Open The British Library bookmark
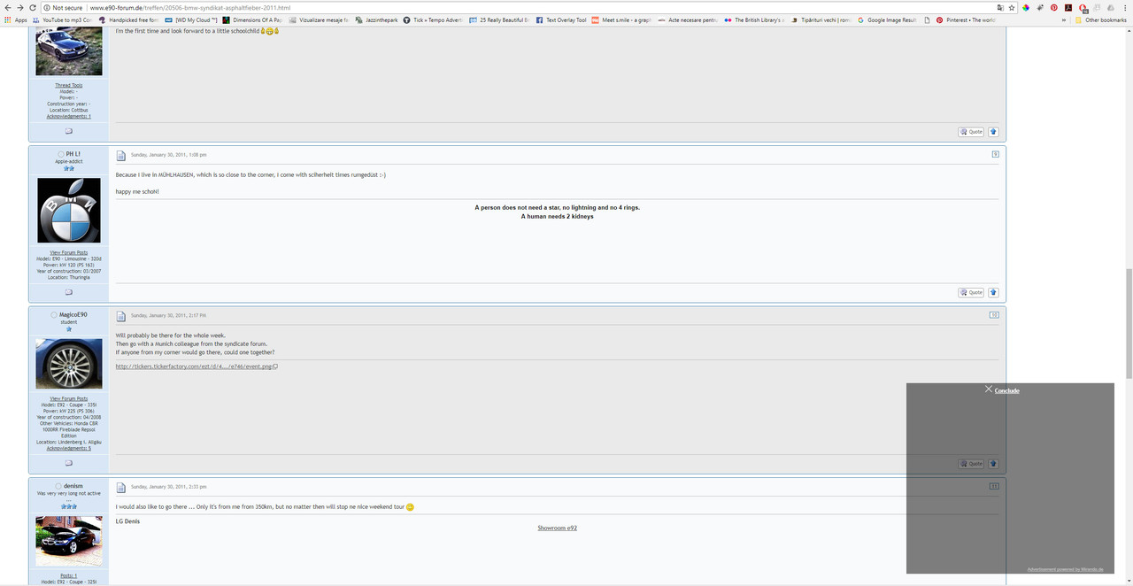Image resolution: width=1133 pixels, height=586 pixels. point(753,19)
